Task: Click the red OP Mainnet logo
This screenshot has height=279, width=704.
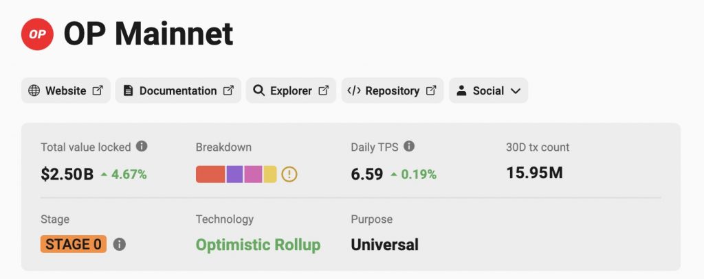Action: click(37, 34)
